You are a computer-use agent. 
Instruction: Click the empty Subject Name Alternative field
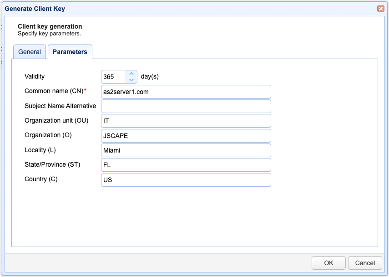point(186,106)
